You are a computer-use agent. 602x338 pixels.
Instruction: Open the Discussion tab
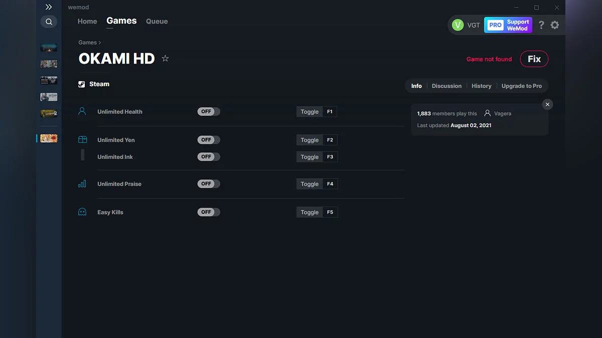446,86
